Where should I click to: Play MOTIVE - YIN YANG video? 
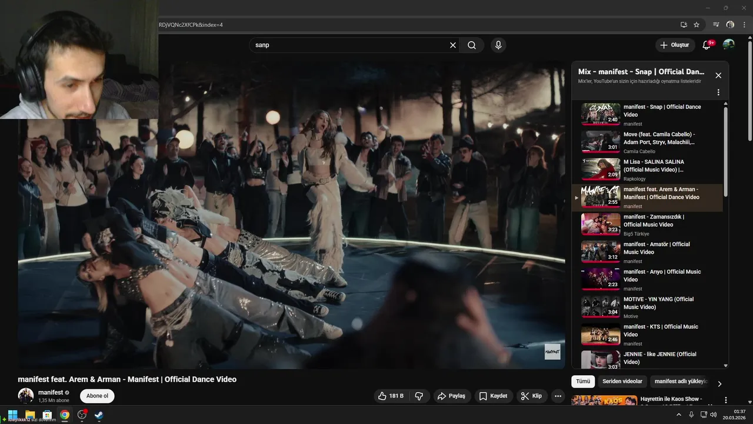647,307
